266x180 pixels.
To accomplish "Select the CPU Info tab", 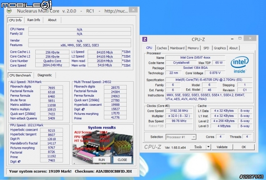I will click(15, 20).
